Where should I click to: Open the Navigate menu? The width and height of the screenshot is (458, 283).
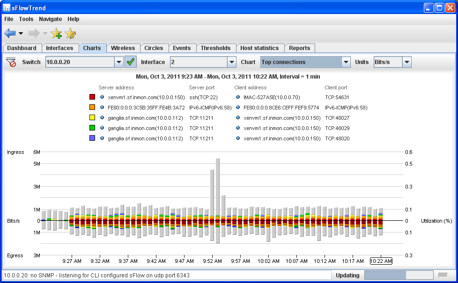click(50, 19)
